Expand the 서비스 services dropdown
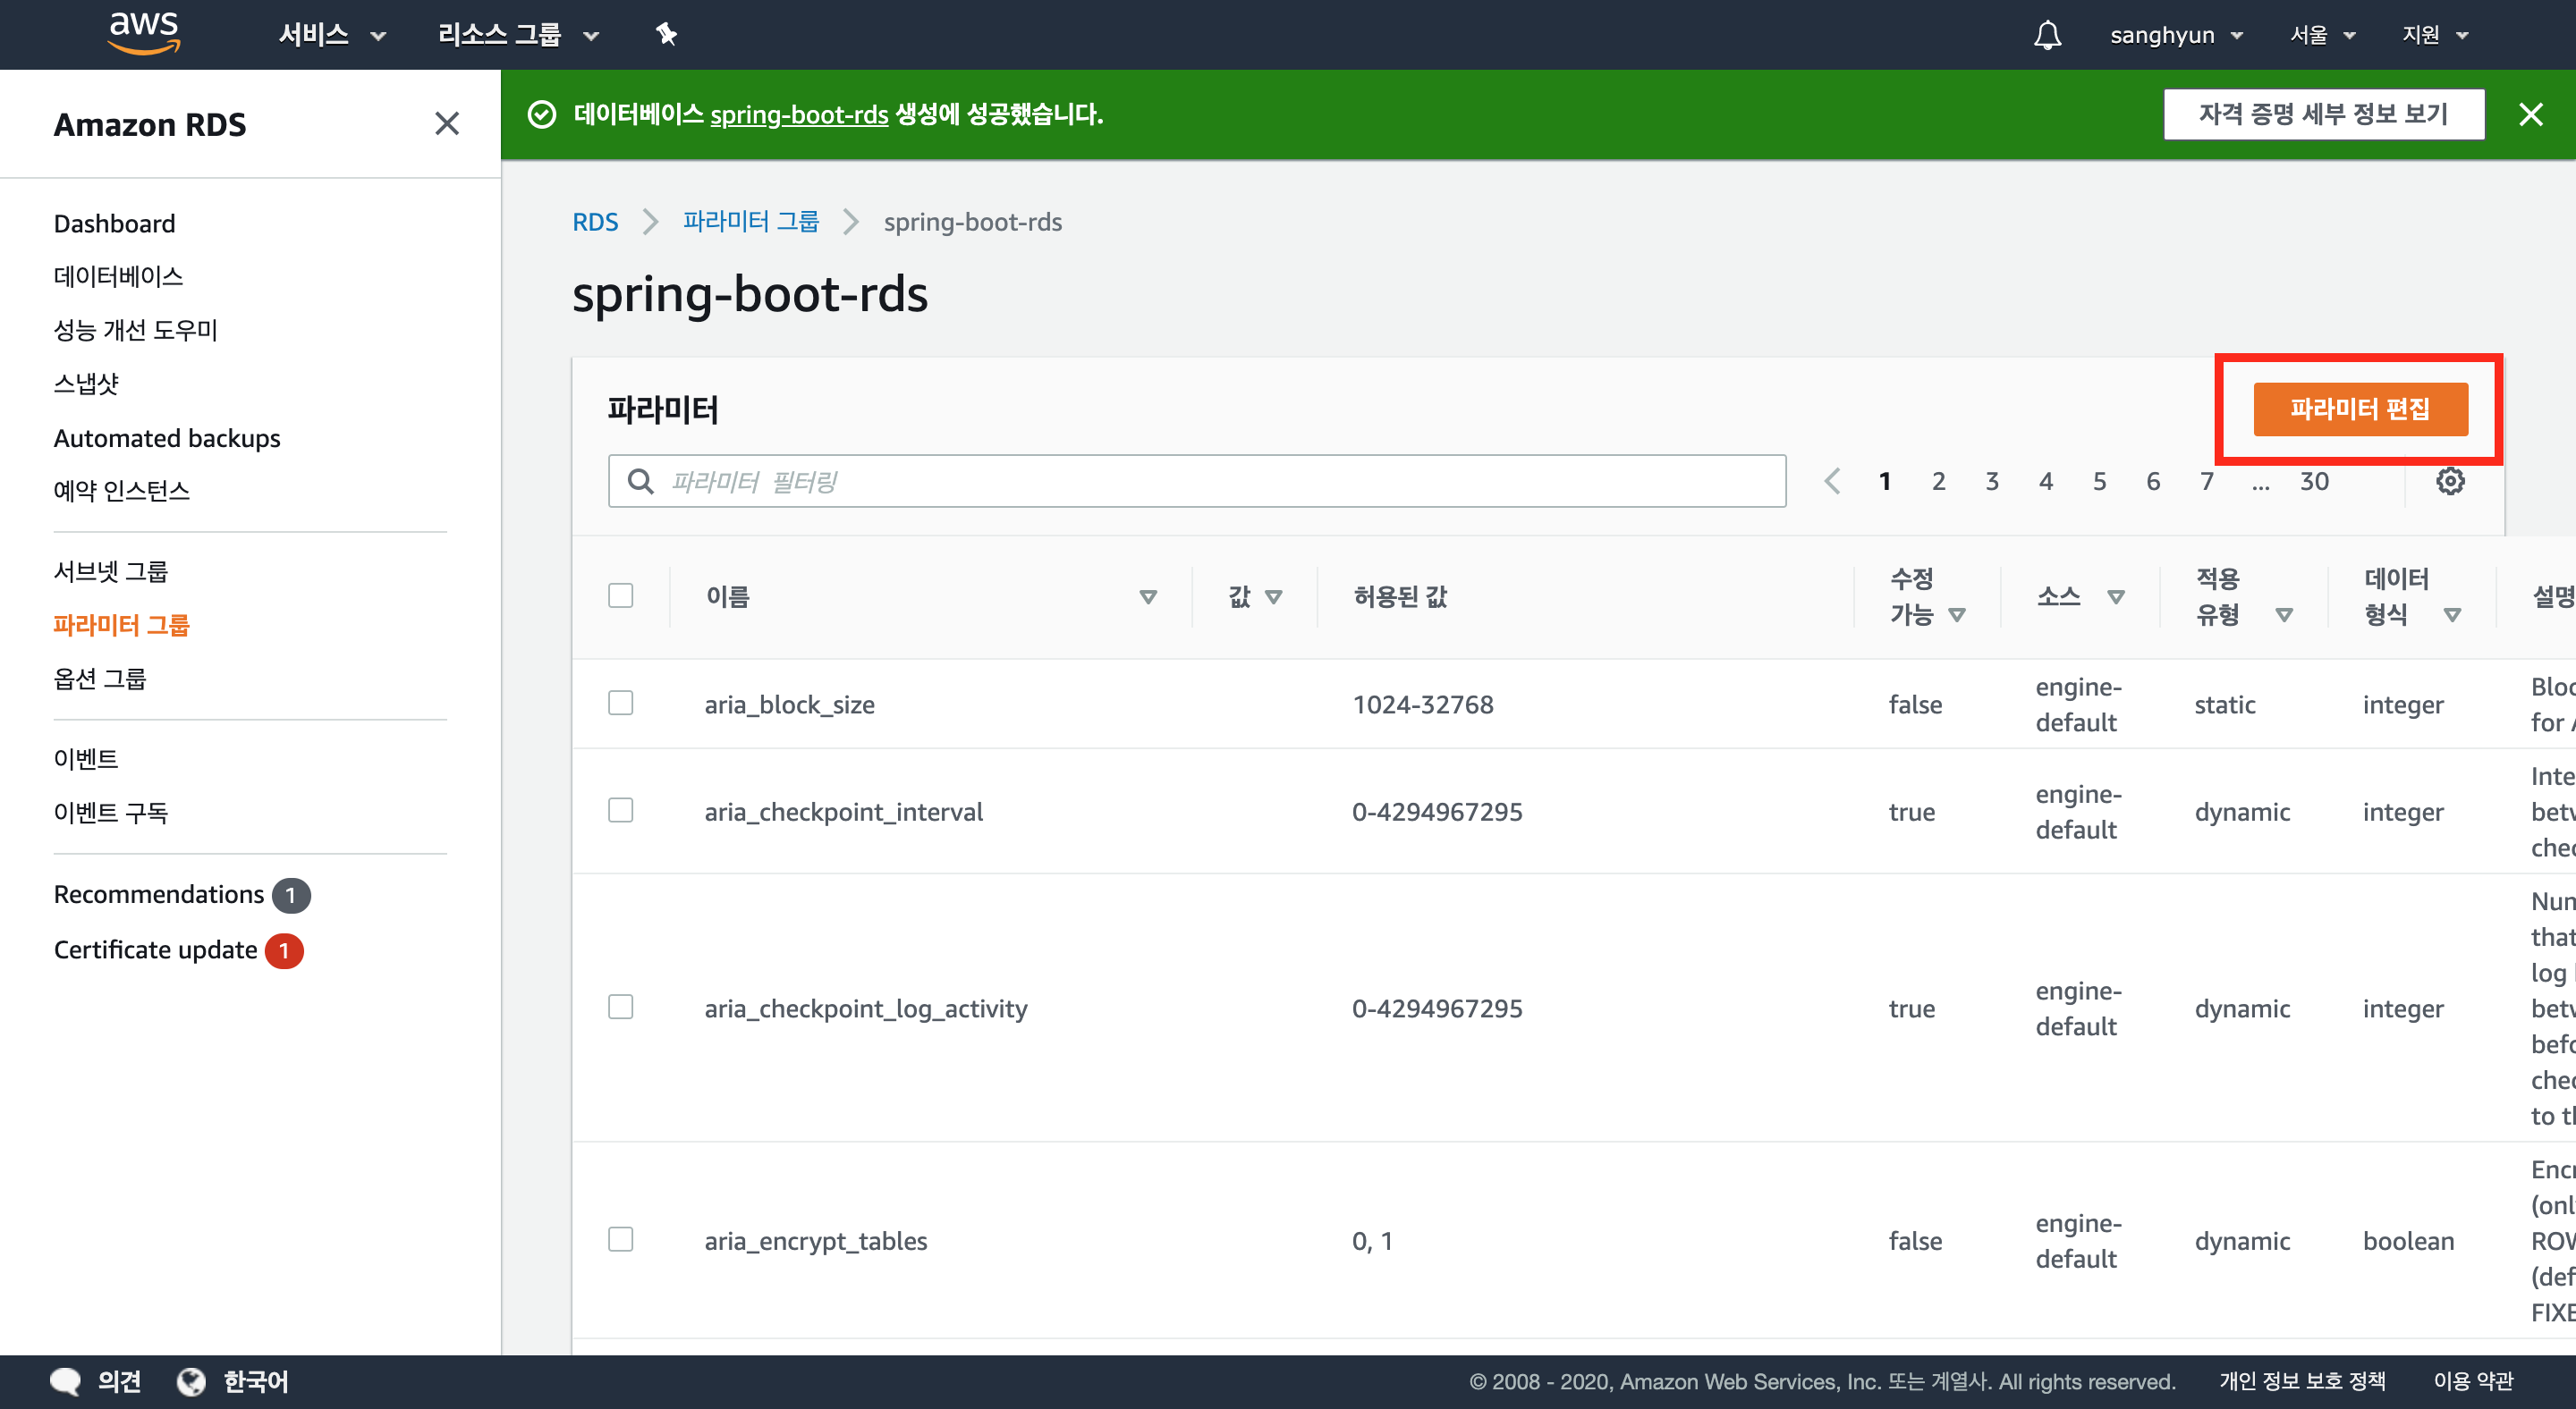 [x=331, y=35]
